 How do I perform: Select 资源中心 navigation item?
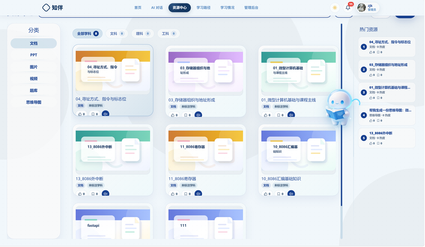click(x=180, y=7)
